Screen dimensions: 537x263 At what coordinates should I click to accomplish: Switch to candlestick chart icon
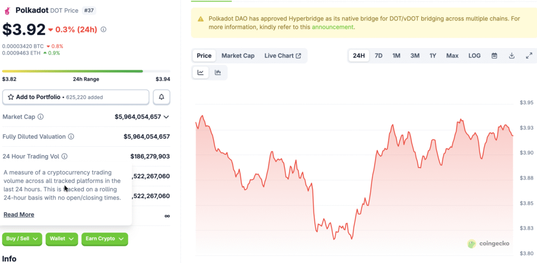(x=218, y=72)
